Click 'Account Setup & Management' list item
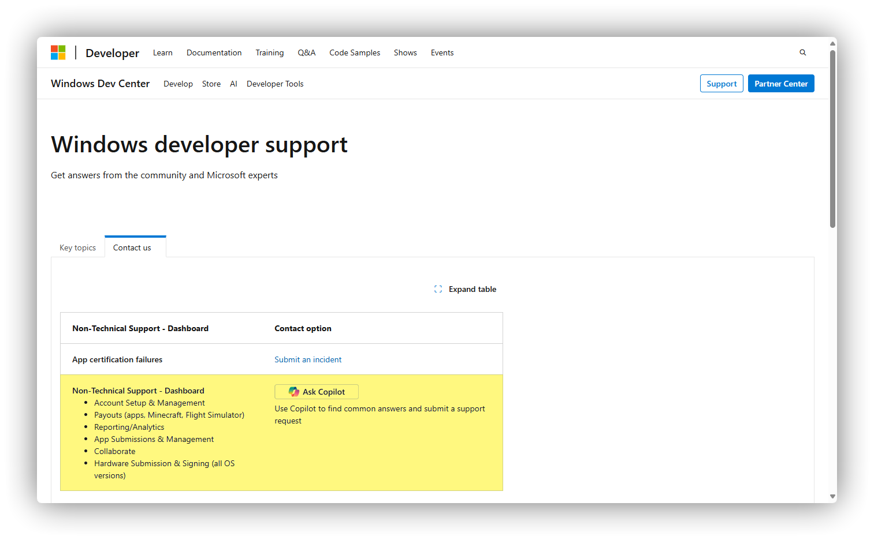Viewport: 874px width, 540px height. tap(150, 403)
